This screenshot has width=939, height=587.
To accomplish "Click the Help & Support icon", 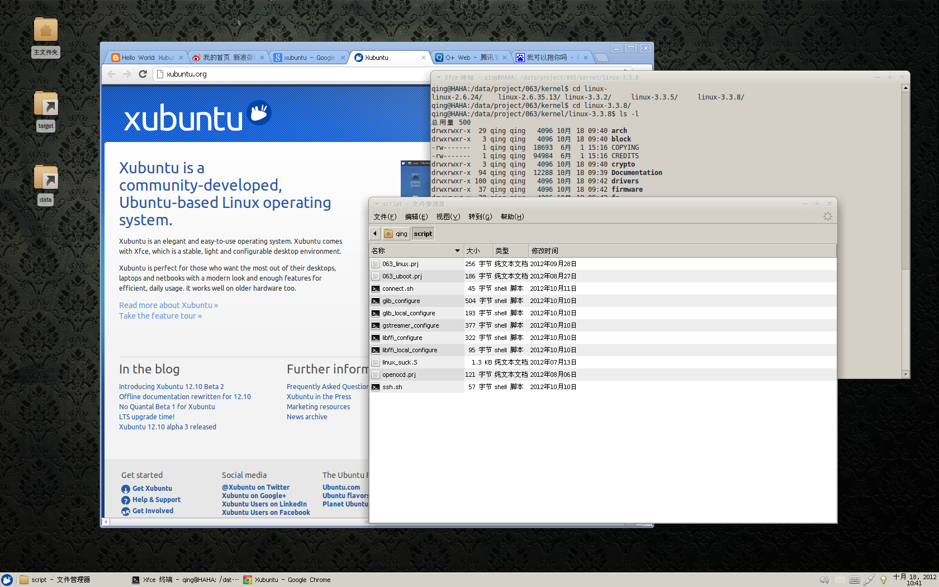I will 126,500.
